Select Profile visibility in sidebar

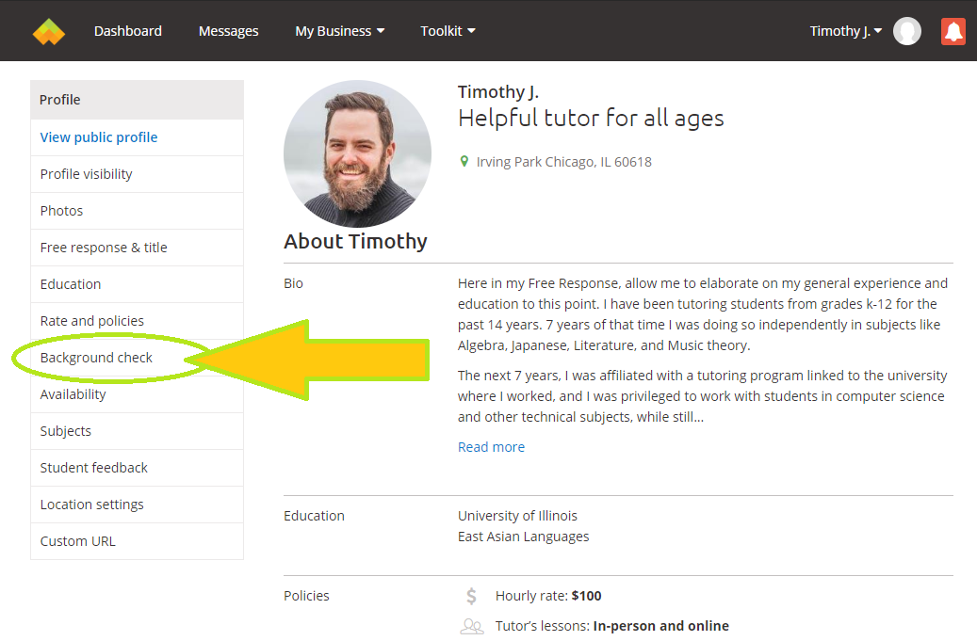click(x=137, y=174)
